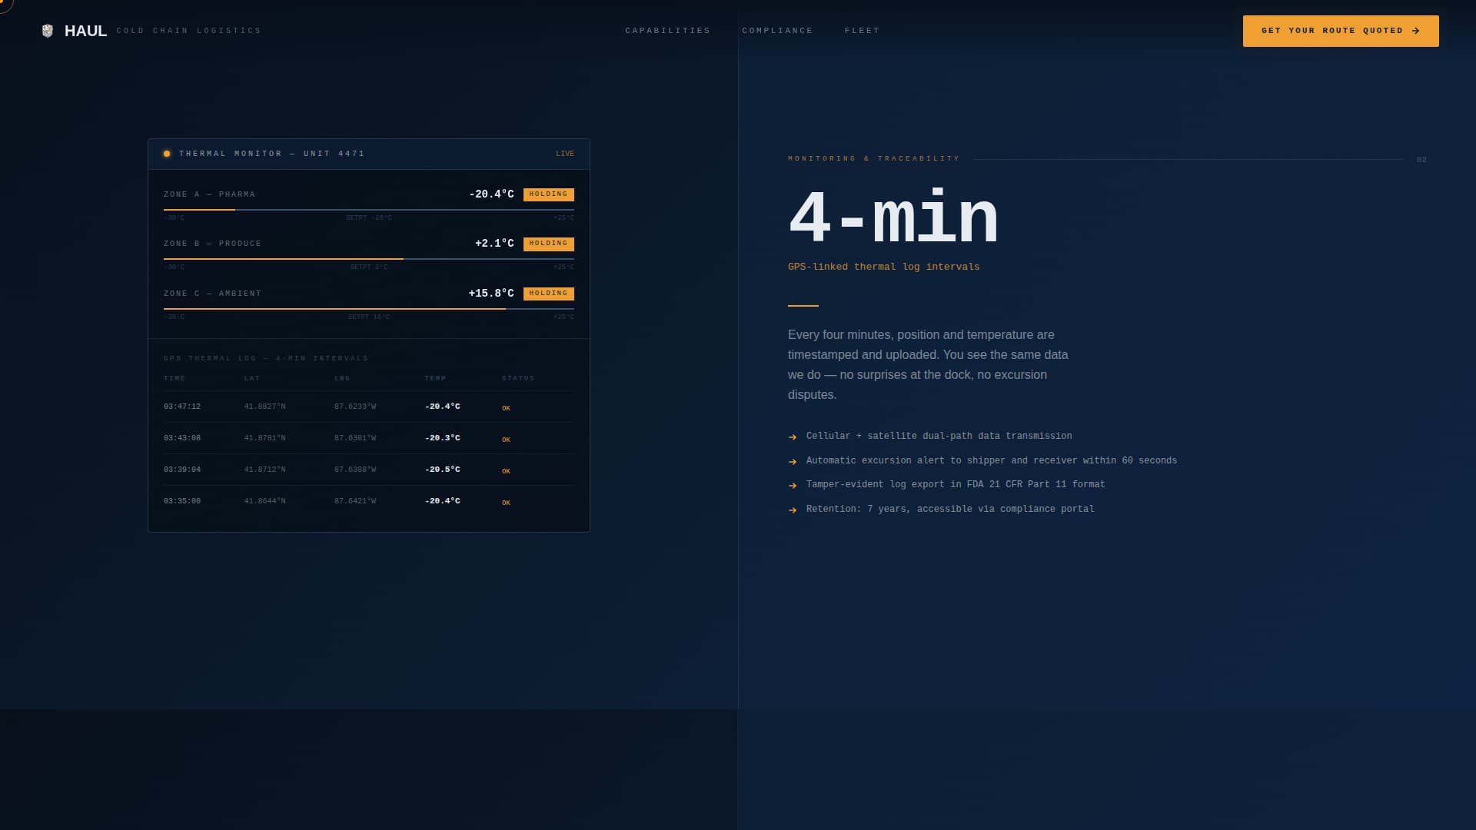Image resolution: width=1476 pixels, height=830 pixels.
Task: Select the 03:47:12 thermal log row
Action: click(368, 407)
